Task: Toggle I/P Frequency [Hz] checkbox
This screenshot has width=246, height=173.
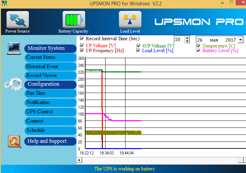Action: pyautogui.click(x=82, y=50)
